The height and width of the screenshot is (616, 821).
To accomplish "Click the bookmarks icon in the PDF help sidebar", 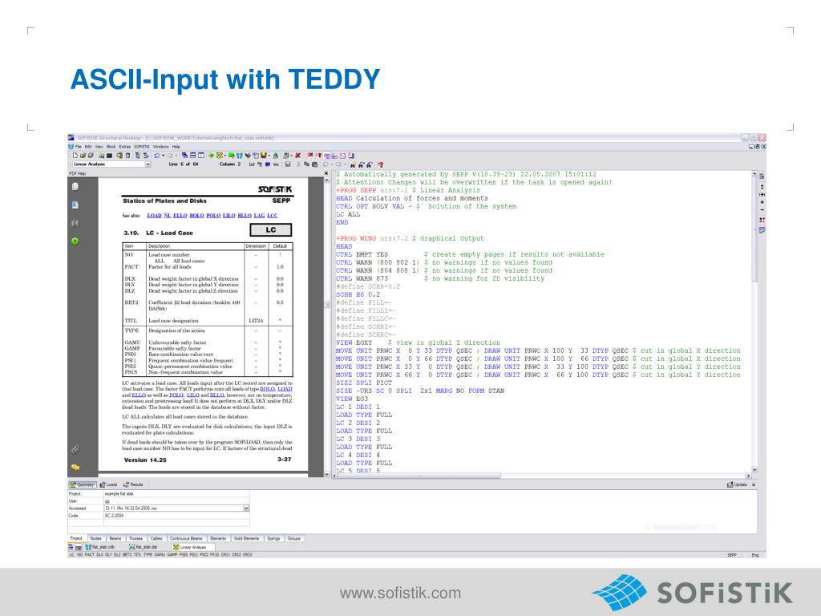I will click(75, 205).
